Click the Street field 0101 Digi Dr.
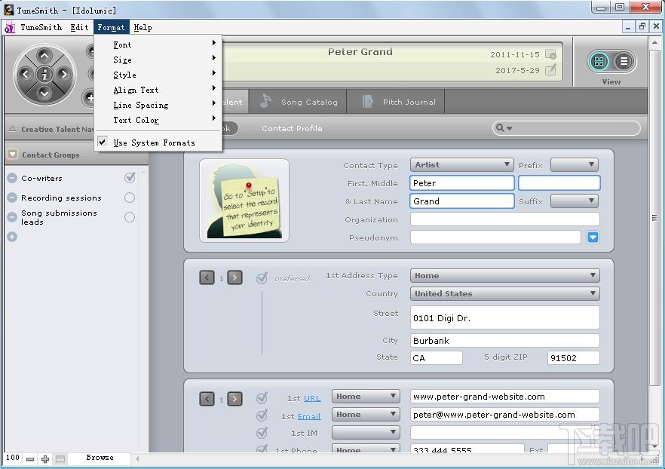The height and width of the screenshot is (469, 665). pos(504,317)
